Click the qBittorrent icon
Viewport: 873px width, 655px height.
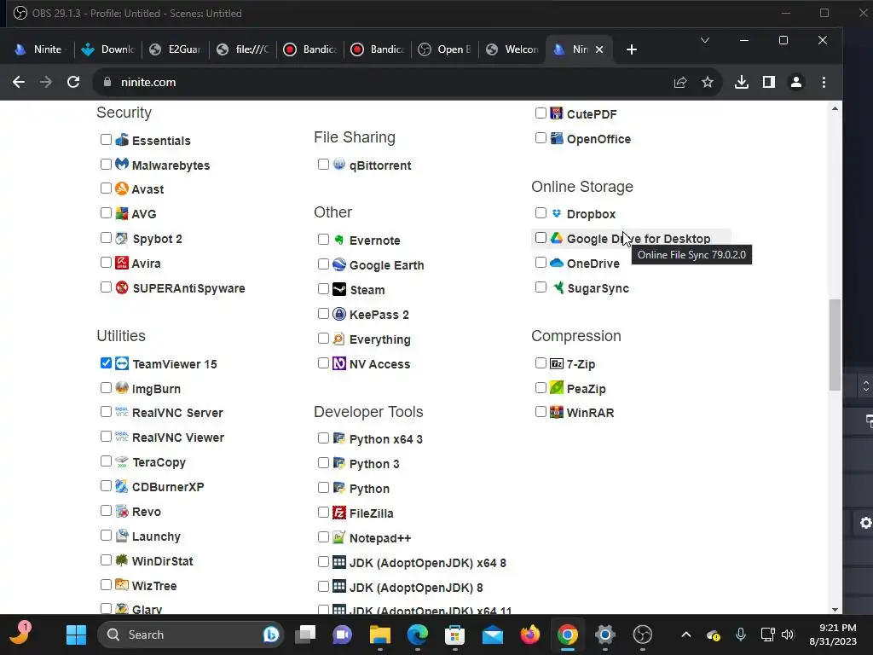point(339,165)
